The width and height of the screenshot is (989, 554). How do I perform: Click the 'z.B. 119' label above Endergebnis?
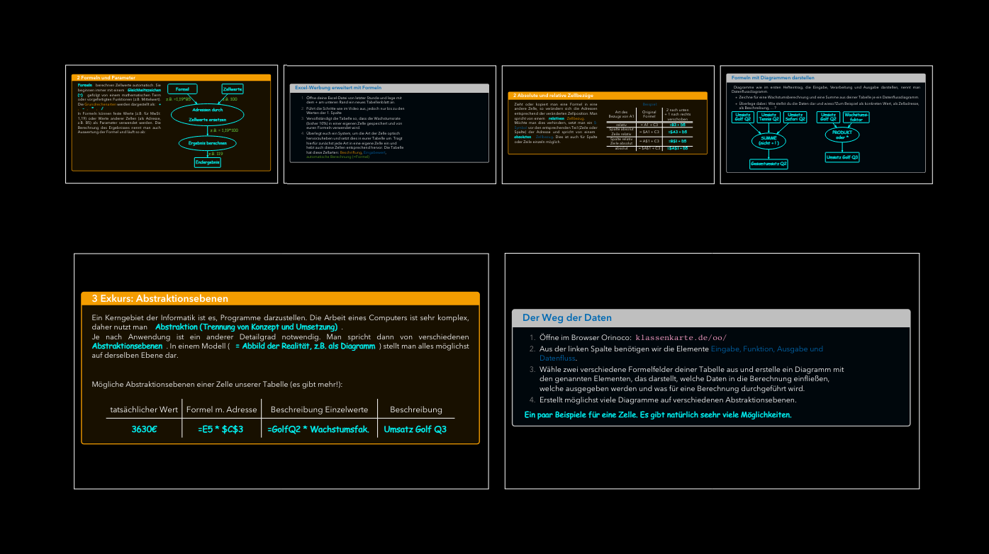(x=216, y=154)
